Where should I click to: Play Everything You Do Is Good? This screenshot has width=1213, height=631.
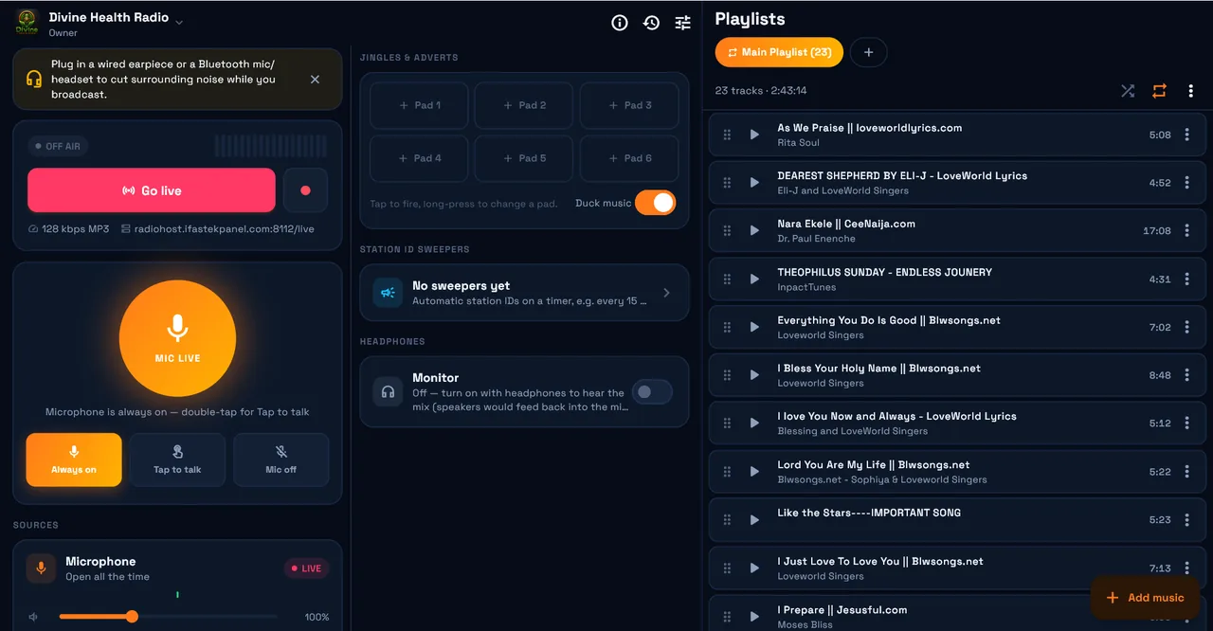pyautogui.click(x=754, y=327)
